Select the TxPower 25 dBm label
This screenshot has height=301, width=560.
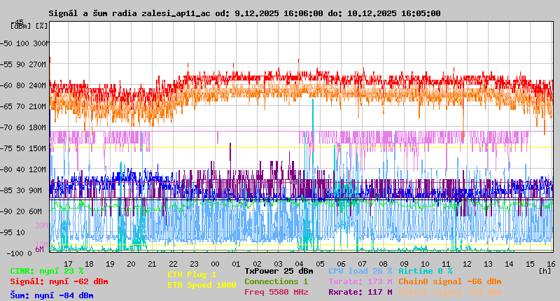point(279,271)
